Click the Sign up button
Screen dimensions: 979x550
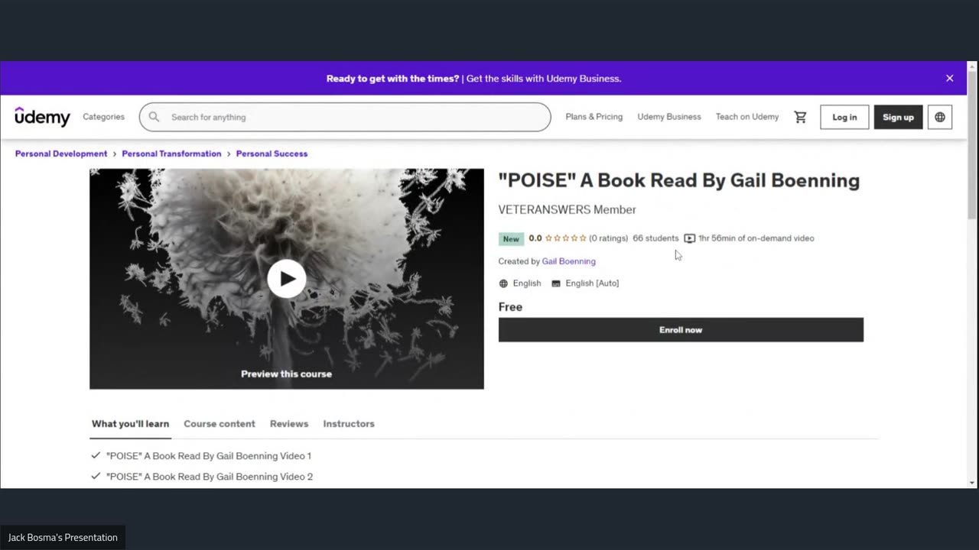pyautogui.click(x=898, y=117)
